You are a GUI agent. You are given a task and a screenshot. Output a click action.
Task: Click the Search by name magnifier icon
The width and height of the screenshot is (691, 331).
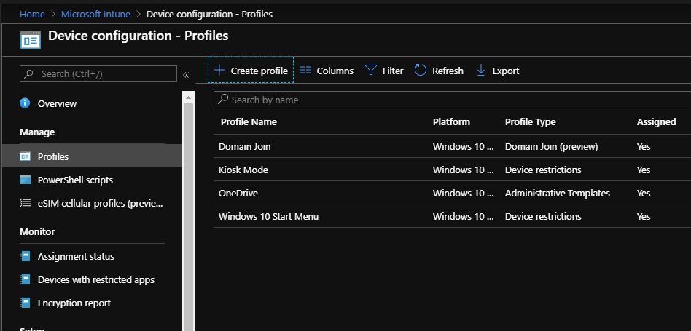(224, 100)
